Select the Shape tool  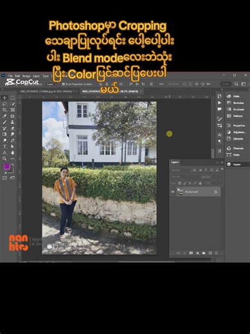click(x=4, y=153)
